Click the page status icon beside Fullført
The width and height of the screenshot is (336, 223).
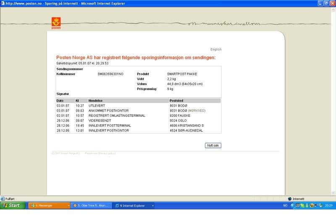[2, 199]
